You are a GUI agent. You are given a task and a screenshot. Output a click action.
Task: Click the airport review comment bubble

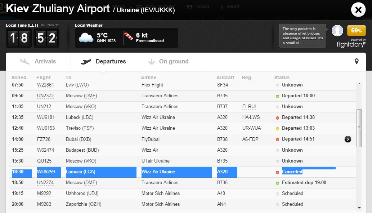(302, 36)
